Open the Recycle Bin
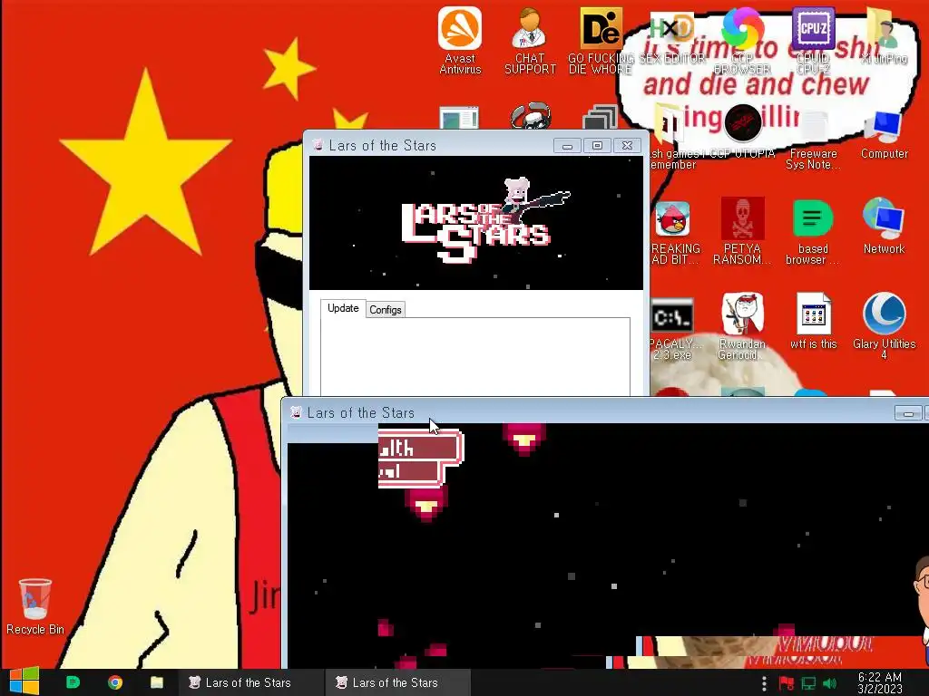Viewport: 929px width, 696px height. pyautogui.click(x=35, y=606)
